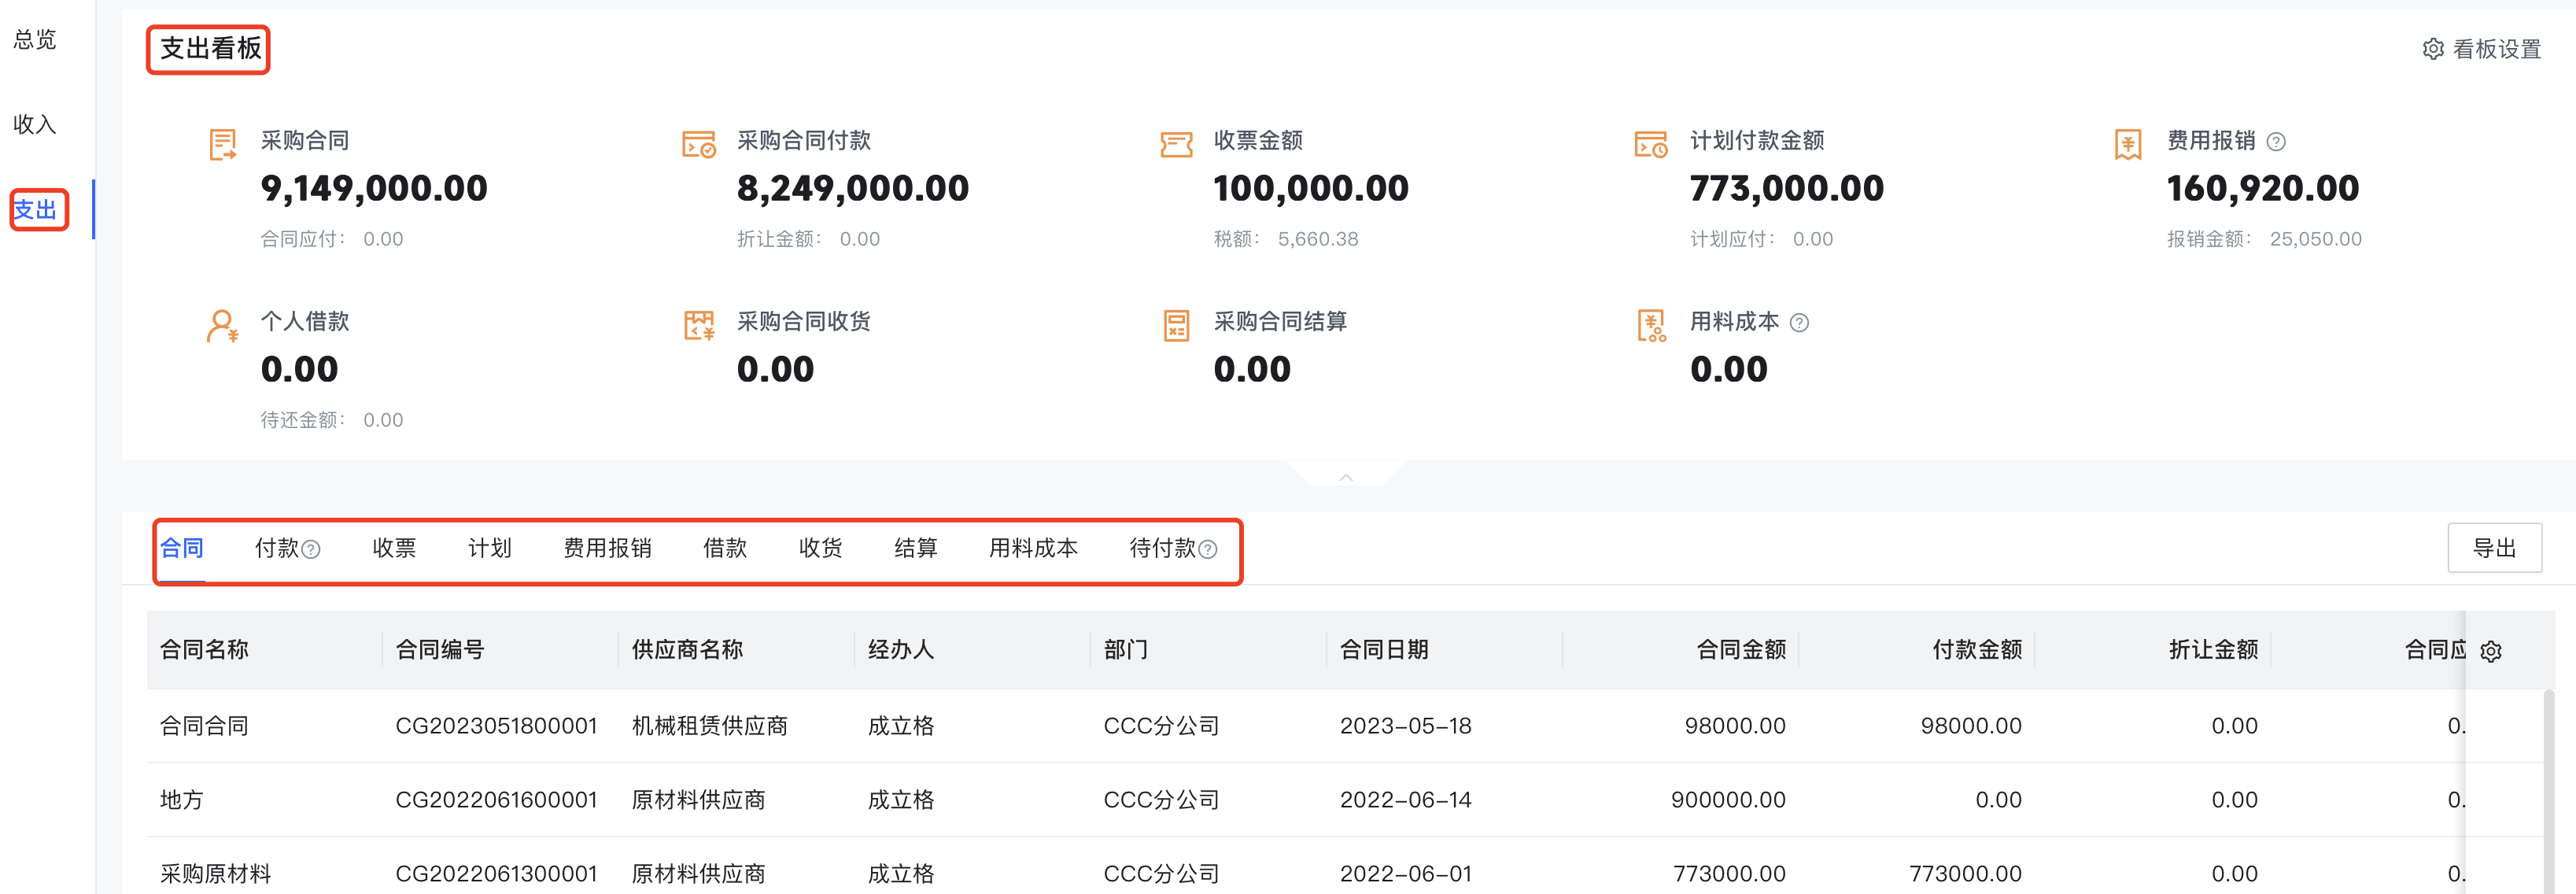Click the 合同合同 contract name cell
The width and height of the screenshot is (2576, 894).
tap(204, 726)
